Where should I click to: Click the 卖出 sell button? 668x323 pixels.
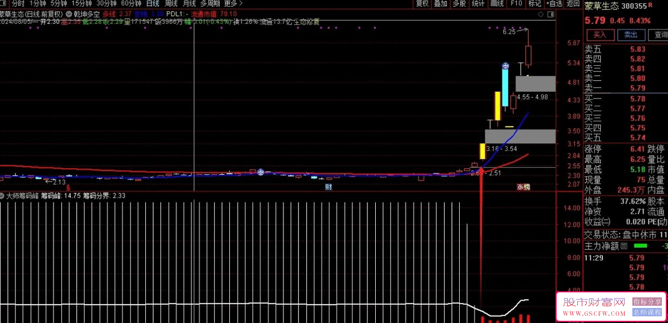631,35
